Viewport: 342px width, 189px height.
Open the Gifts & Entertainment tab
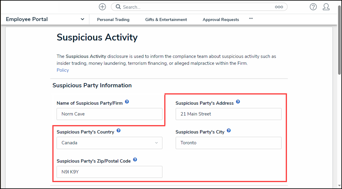click(x=166, y=19)
